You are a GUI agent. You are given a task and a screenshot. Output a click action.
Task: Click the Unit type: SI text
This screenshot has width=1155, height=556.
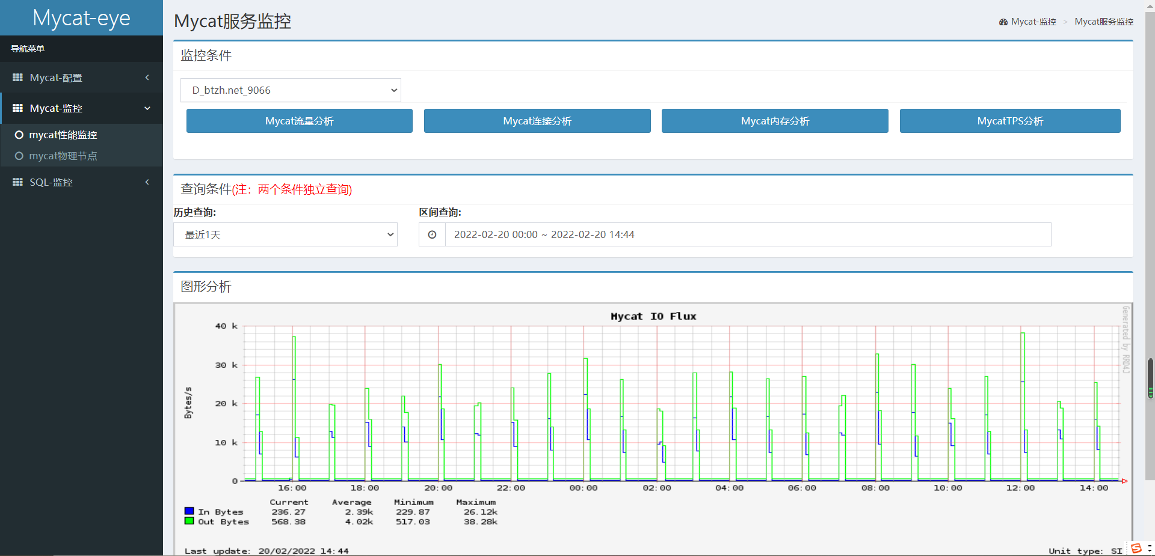coord(1086,551)
